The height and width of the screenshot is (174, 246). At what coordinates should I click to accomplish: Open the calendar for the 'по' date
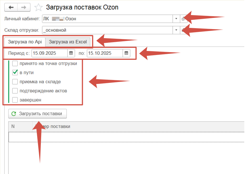point(126,53)
